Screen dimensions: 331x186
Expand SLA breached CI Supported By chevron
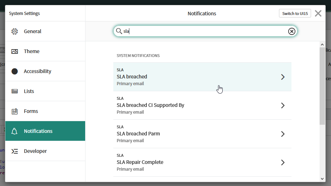(x=283, y=105)
